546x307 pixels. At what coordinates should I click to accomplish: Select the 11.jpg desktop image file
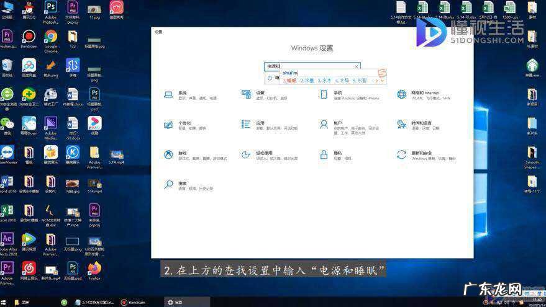click(94, 11)
